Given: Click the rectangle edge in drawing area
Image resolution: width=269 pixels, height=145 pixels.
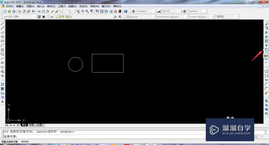Looking at the screenshot, I should pyautogui.click(x=108, y=54).
